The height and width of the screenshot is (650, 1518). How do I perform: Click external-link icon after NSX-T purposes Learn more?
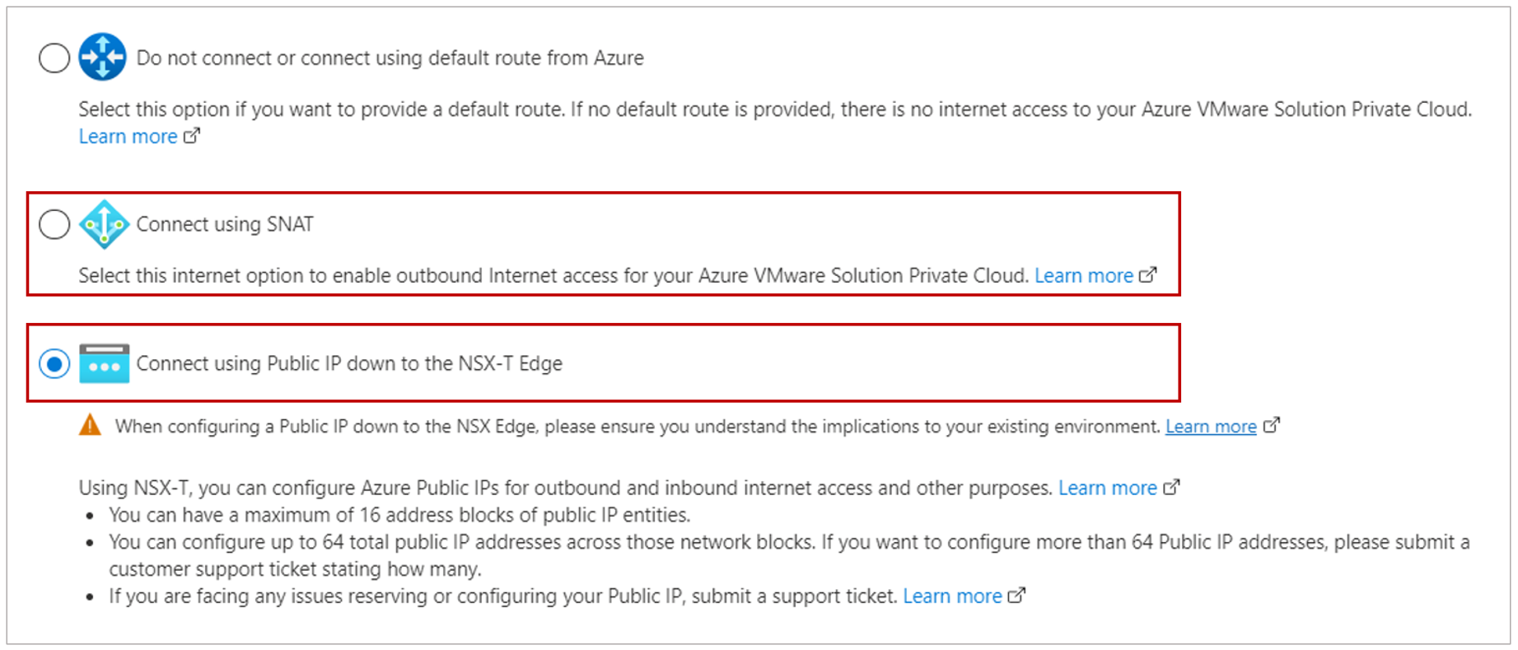[x=1171, y=487]
